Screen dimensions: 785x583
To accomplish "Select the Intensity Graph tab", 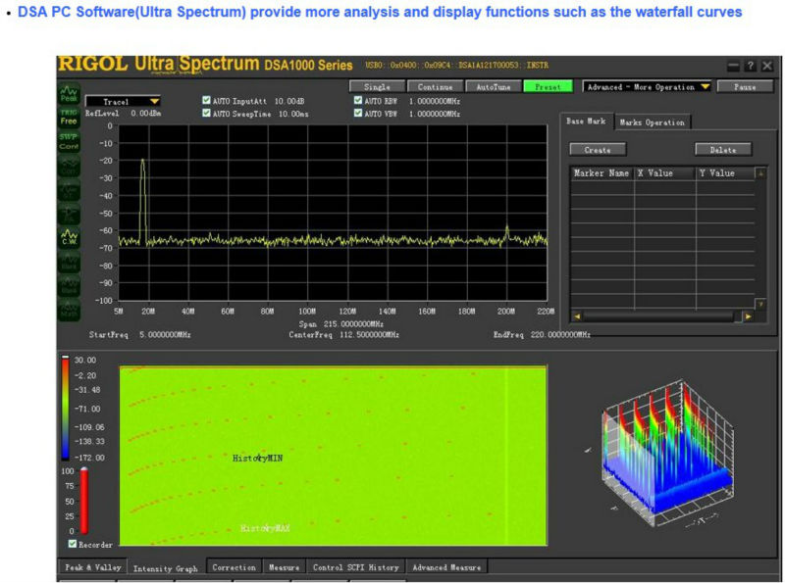I will (x=166, y=568).
